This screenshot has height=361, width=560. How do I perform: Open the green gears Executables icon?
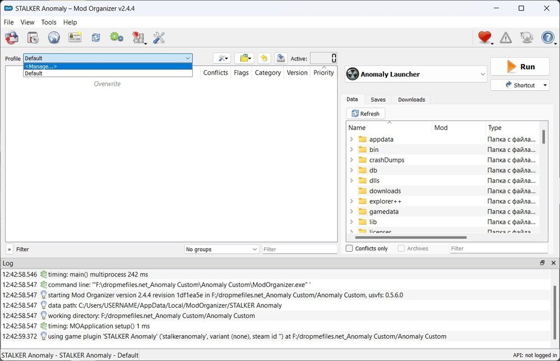116,38
